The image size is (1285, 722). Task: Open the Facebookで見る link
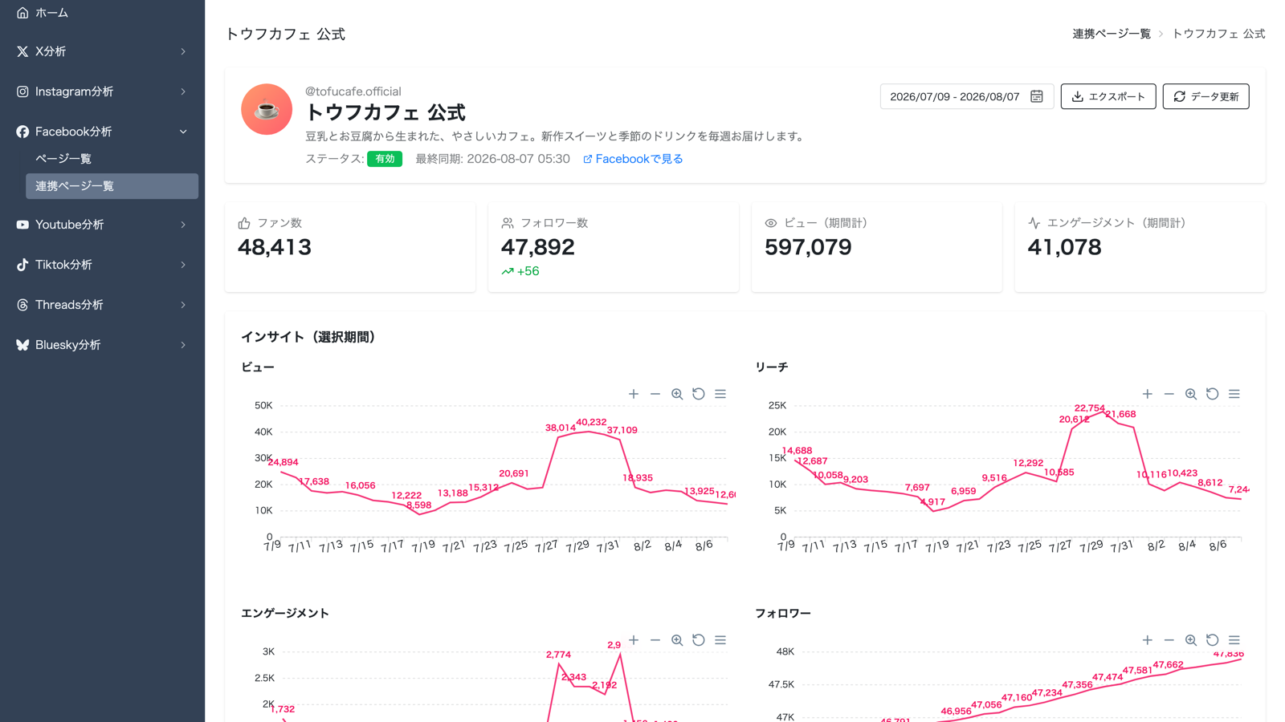coord(633,159)
